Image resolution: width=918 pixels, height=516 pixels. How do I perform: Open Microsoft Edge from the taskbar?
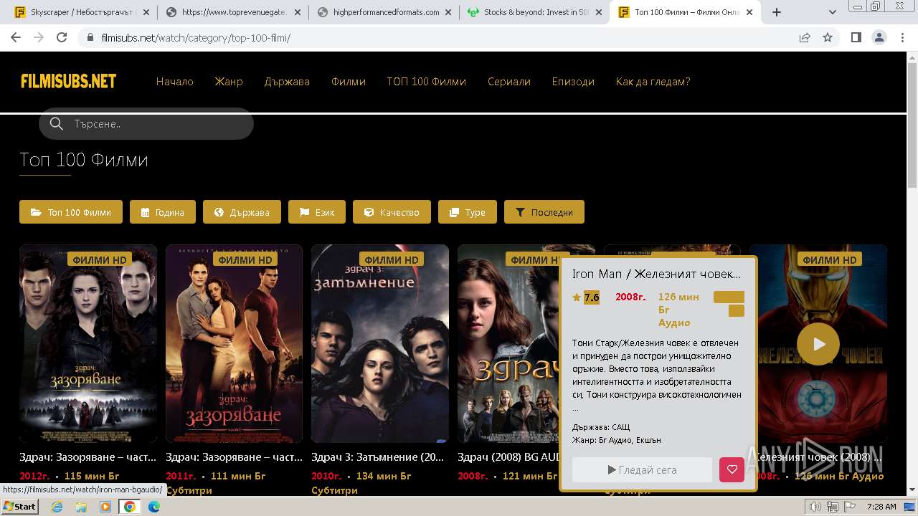point(154,507)
